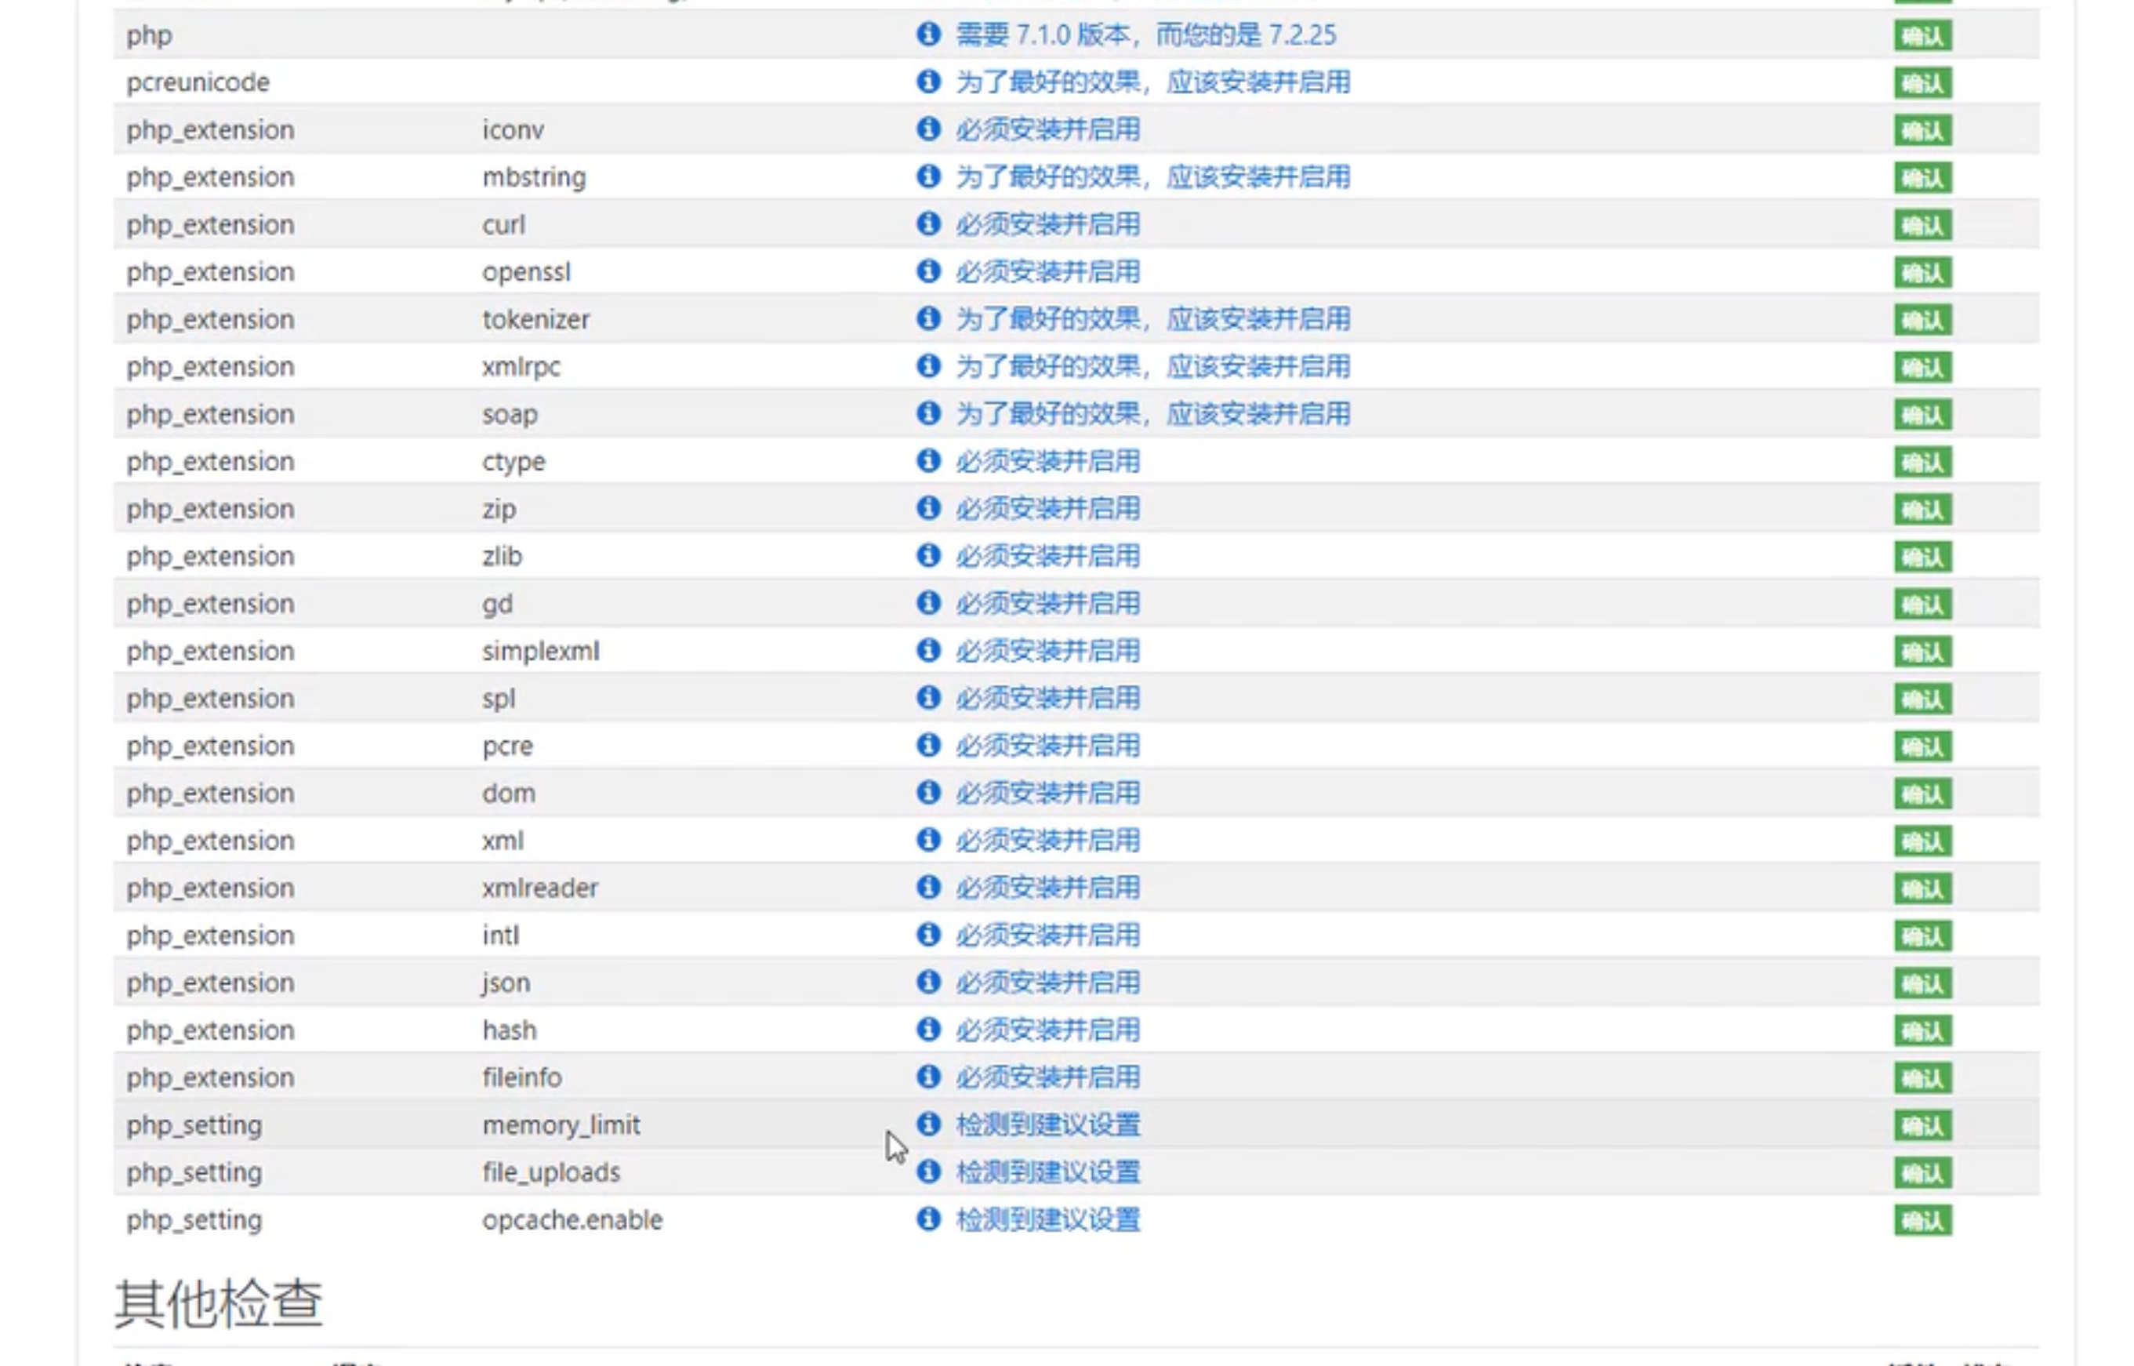Click the info icon beside openssl

pos(927,271)
